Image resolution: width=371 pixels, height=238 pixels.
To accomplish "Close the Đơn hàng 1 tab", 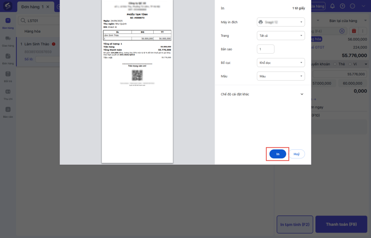I will click(x=48, y=7).
